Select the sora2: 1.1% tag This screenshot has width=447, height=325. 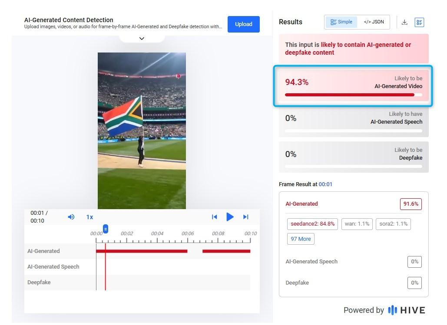(x=393, y=224)
